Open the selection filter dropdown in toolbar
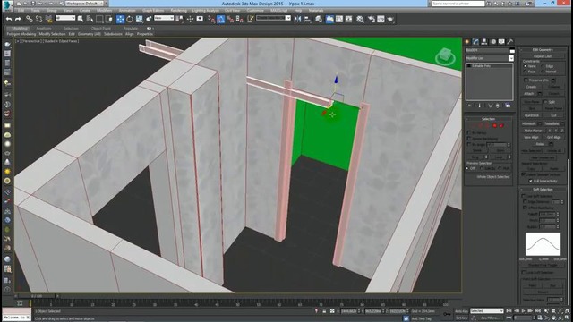Viewport: 573px width, 322px height. point(65,18)
